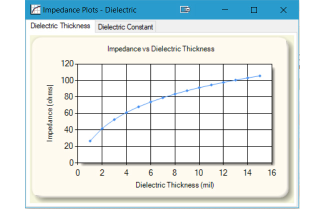325x209 pixels.
Task: Click the 'Dielectric Thickness (mil)' axis label
Action: pyautogui.click(x=174, y=184)
